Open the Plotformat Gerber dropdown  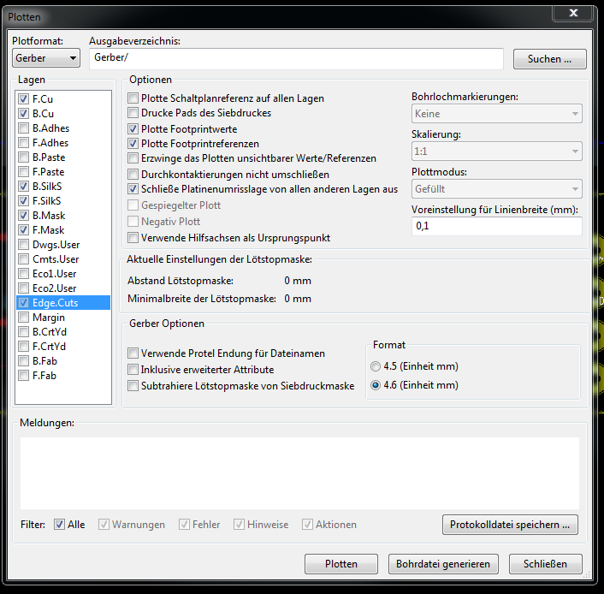(x=46, y=58)
